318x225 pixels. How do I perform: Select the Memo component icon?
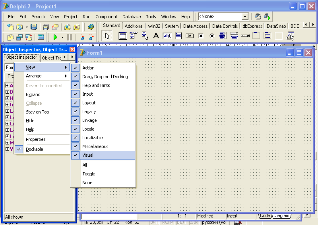178,36
